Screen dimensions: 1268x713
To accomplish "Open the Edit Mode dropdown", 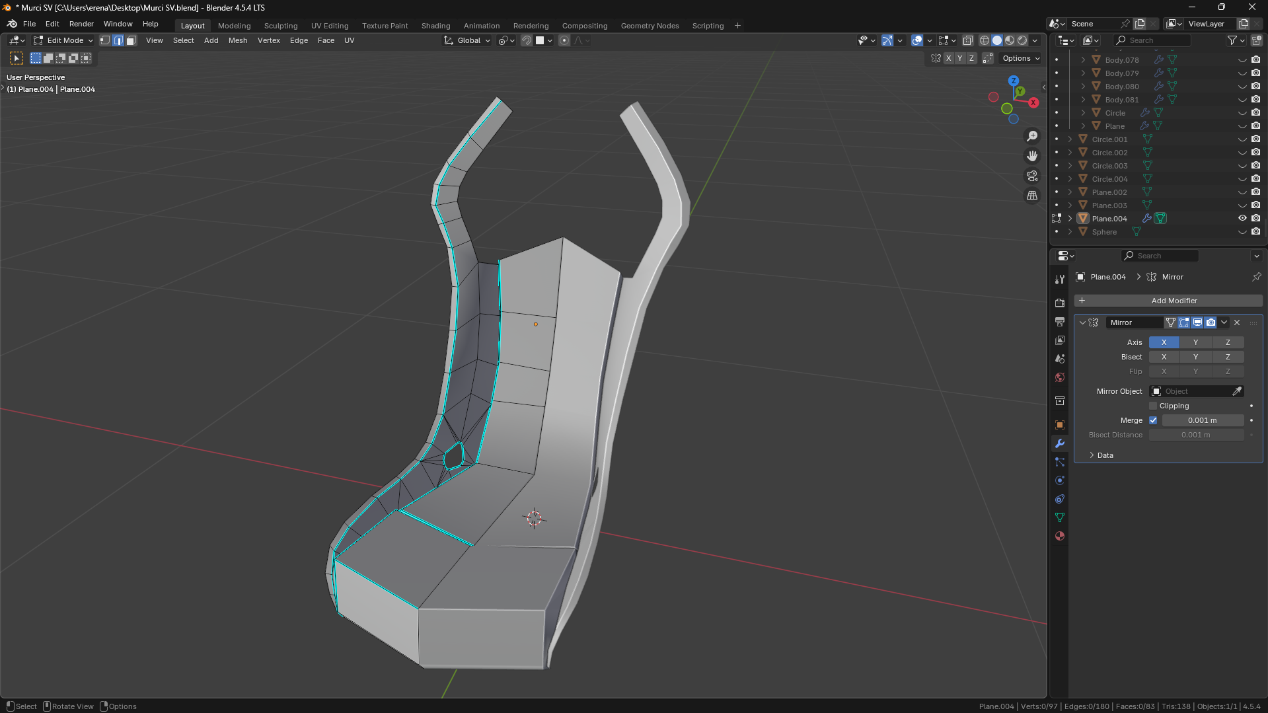I will [64, 40].
